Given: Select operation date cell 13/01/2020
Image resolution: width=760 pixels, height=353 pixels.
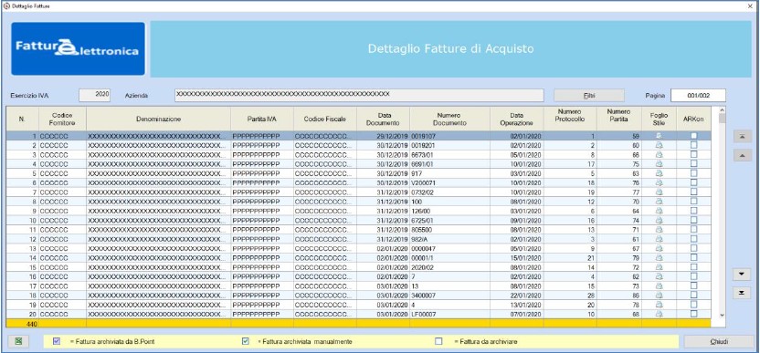Looking at the screenshot, I should [x=517, y=305].
